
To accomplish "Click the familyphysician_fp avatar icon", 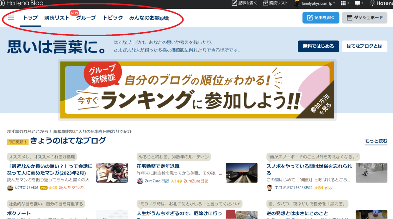I will click(297, 3).
